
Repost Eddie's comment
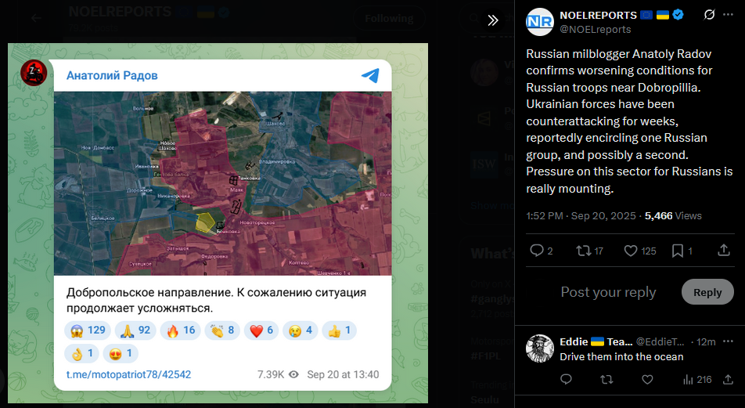(x=606, y=380)
